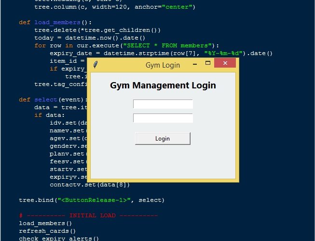Click the Gym Login window title text
Screen dimensions: 315x241
[163, 65]
